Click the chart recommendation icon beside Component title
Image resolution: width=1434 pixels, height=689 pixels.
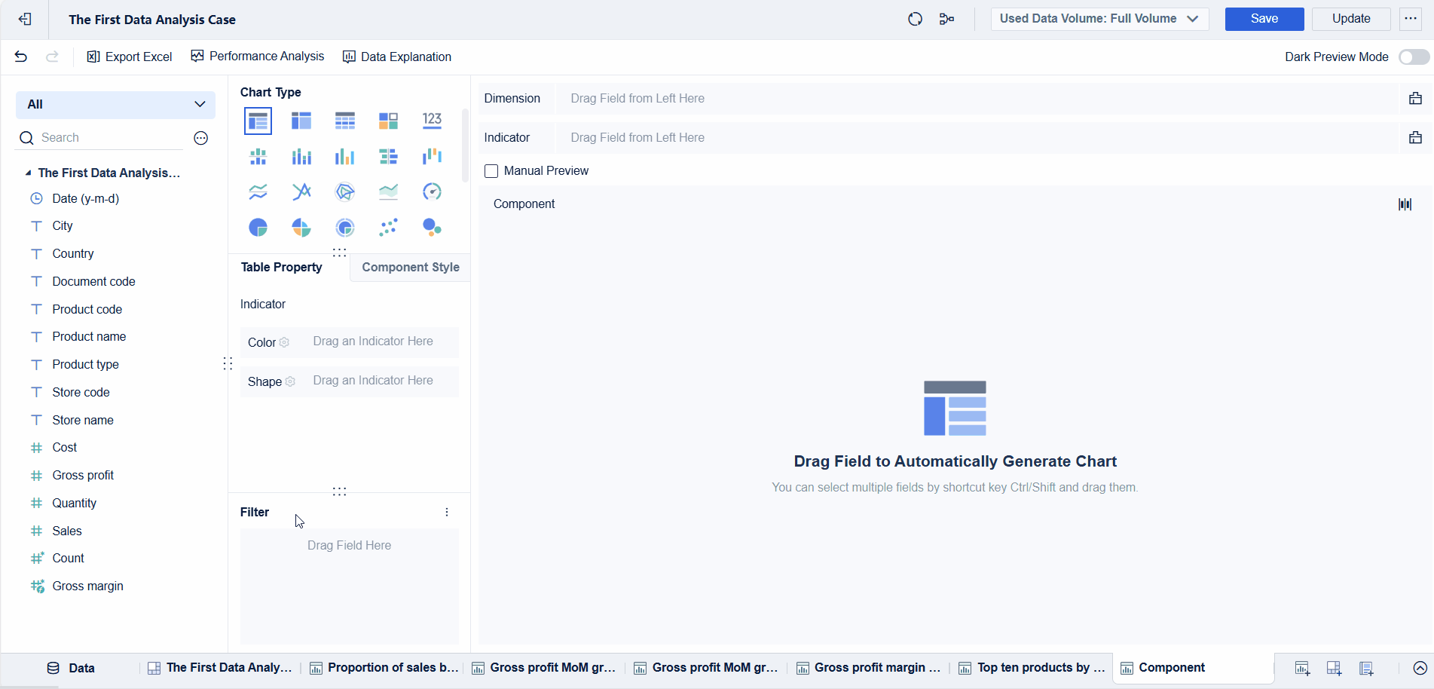tap(1405, 204)
